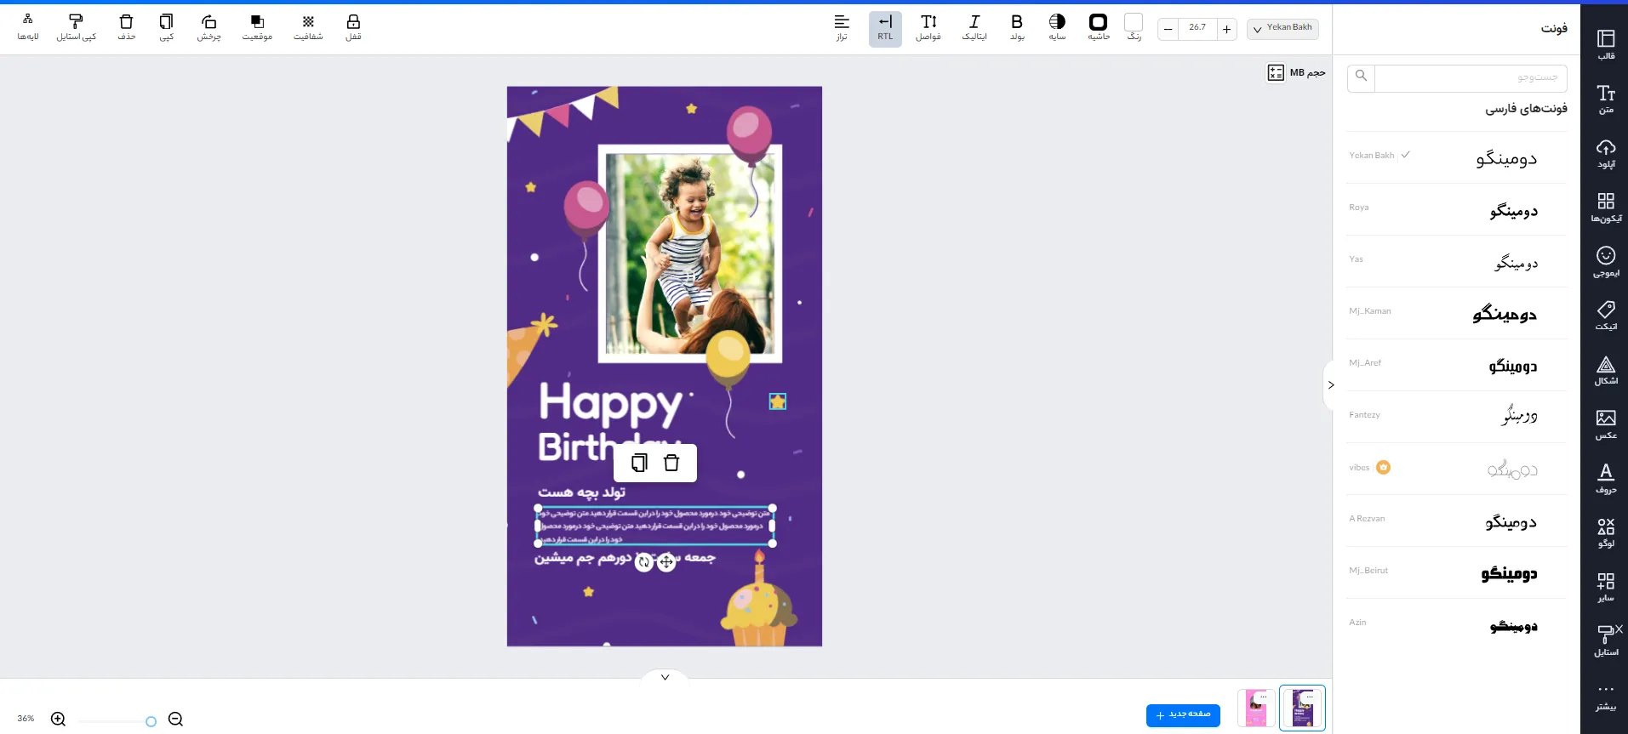Click the move handle below text box

(666, 561)
